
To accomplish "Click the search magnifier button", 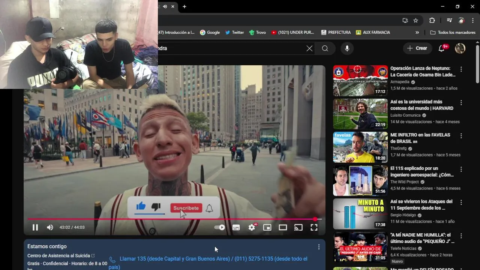I will coord(325,48).
